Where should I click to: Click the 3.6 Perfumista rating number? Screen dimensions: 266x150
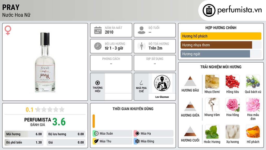(59, 122)
